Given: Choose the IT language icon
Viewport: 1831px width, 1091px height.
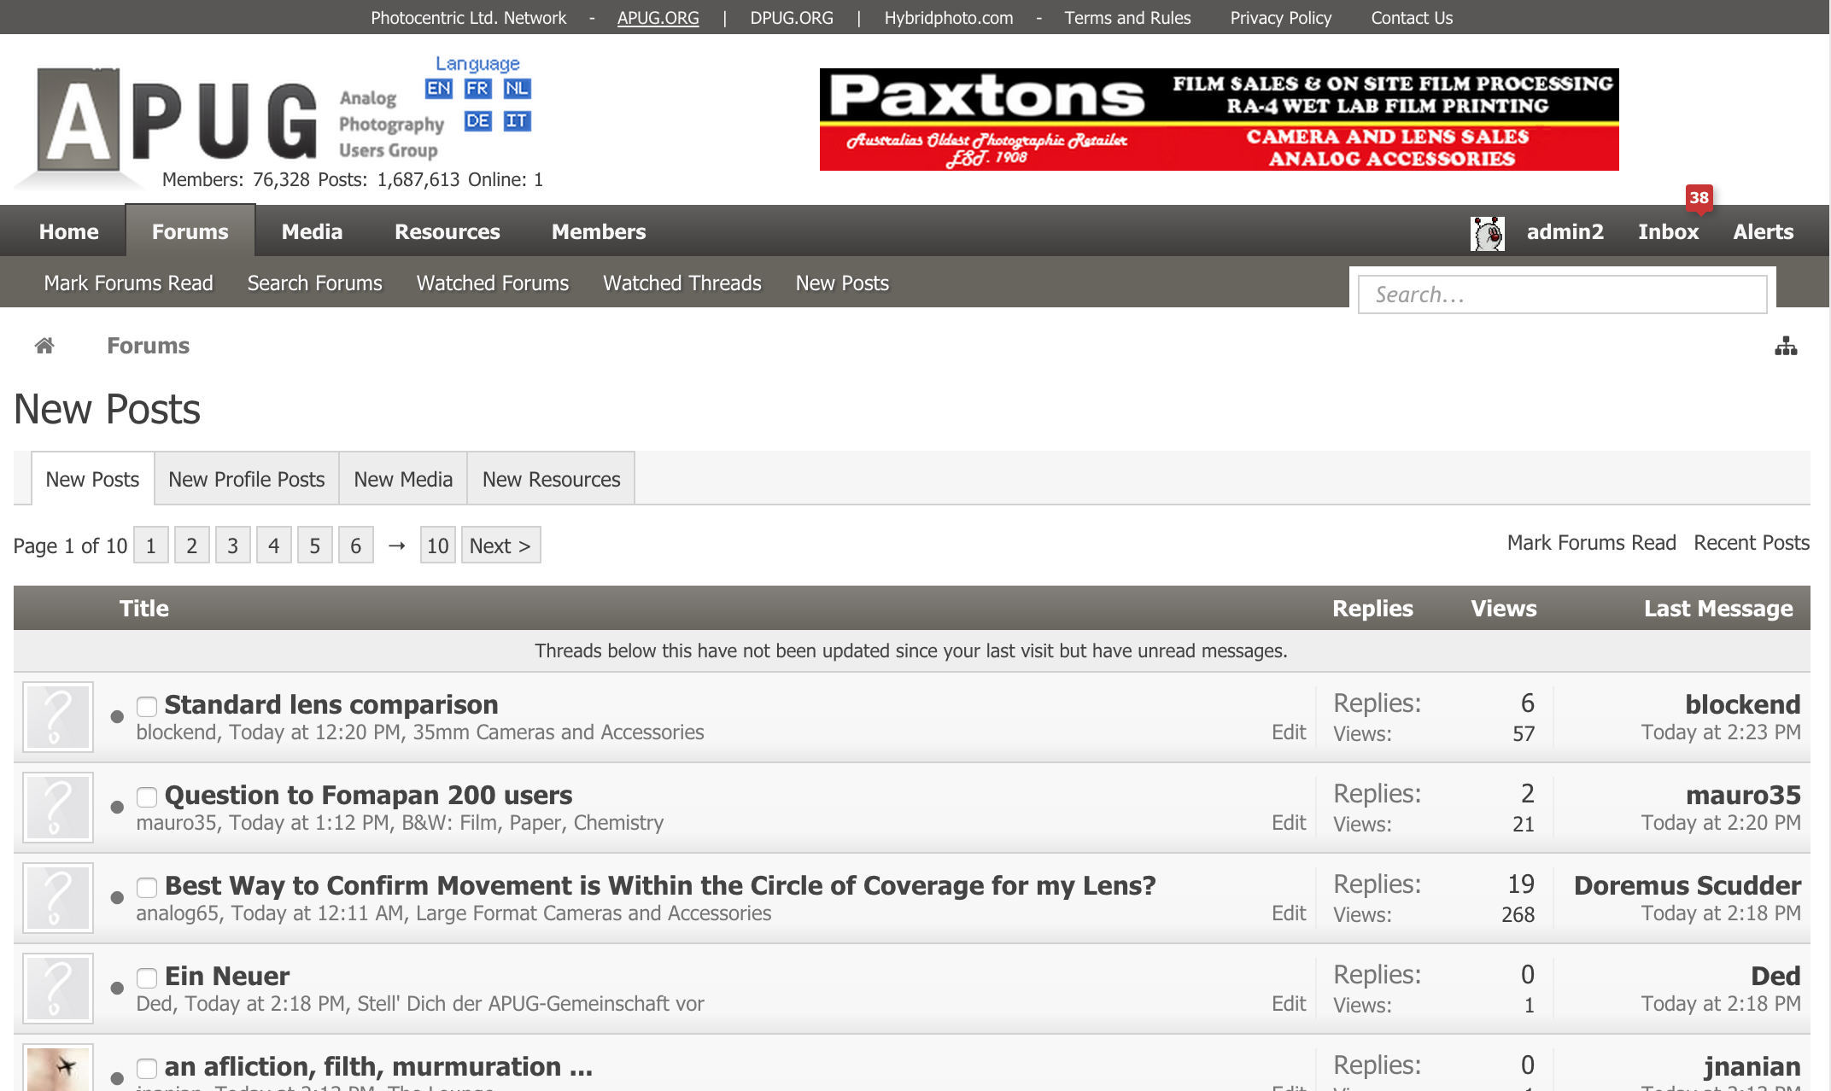Looking at the screenshot, I should click(x=517, y=121).
